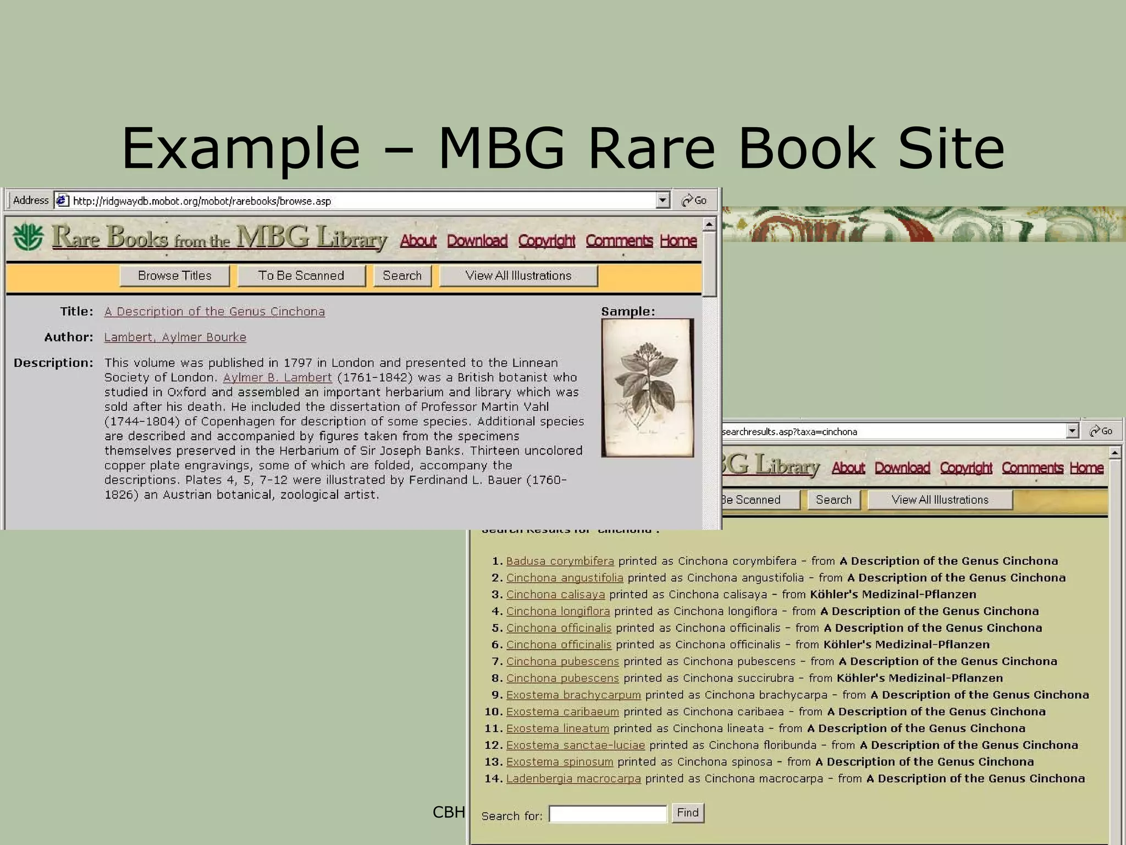The height and width of the screenshot is (845, 1126).
Task: Click To Be Scanned button in browse window
Action: point(301,276)
